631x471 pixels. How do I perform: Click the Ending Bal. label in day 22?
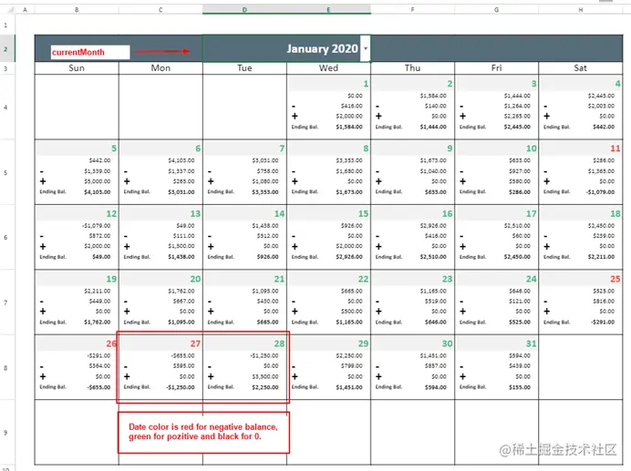(305, 322)
